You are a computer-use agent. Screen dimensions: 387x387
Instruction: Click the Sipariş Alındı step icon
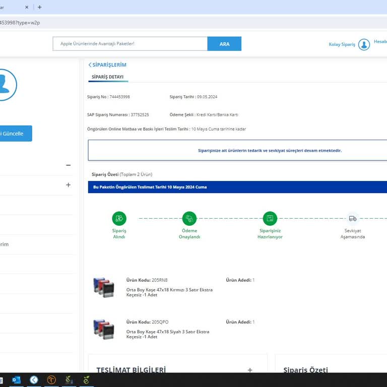[119, 218]
